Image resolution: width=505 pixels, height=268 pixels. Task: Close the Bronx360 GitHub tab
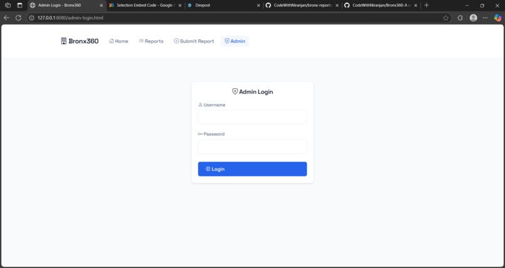(415, 6)
